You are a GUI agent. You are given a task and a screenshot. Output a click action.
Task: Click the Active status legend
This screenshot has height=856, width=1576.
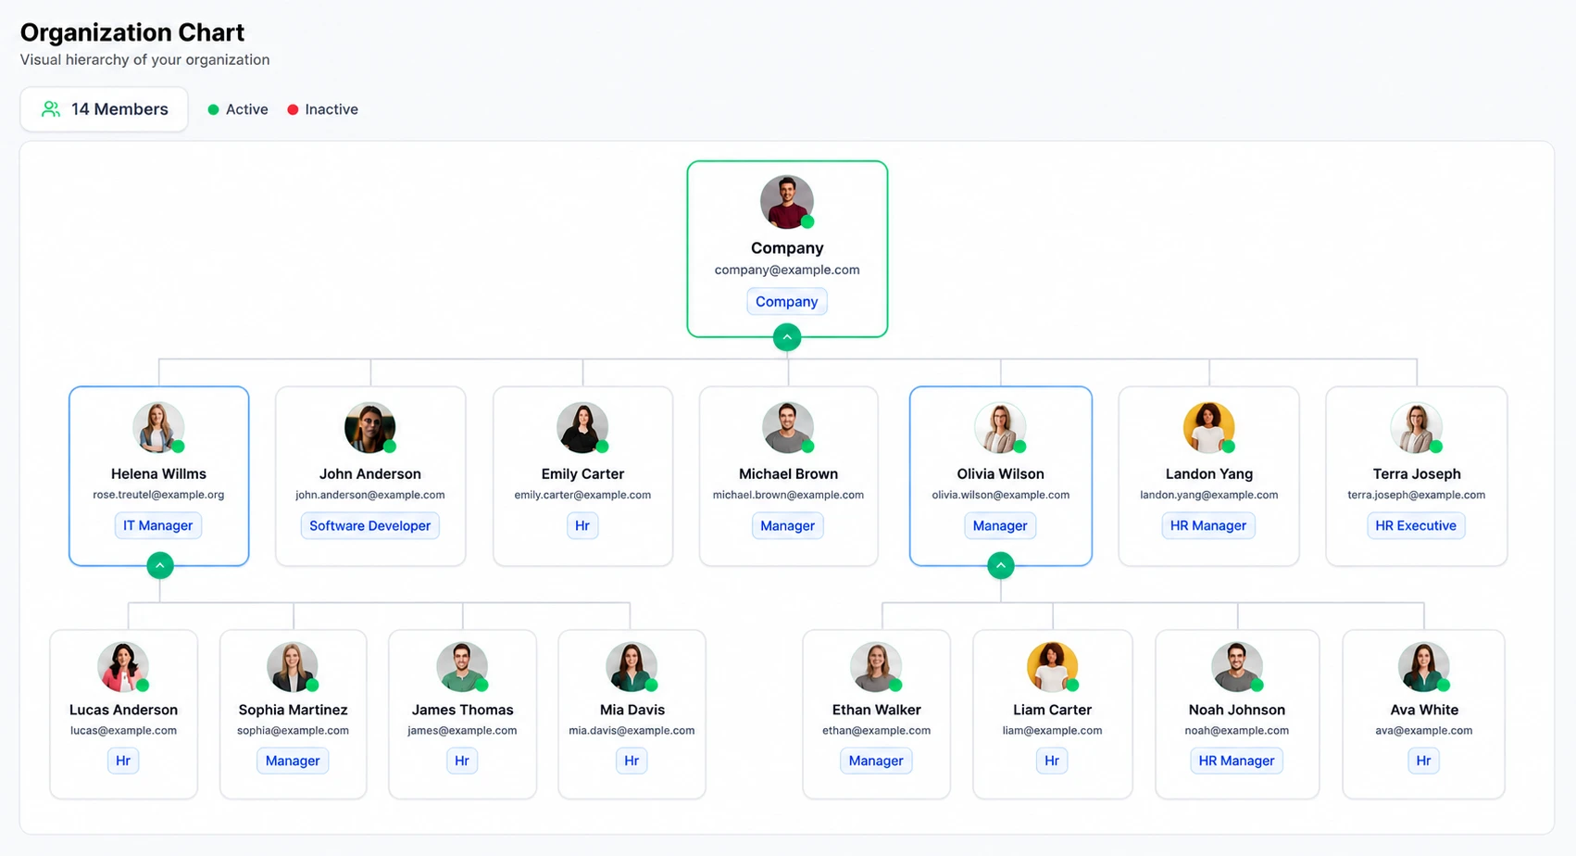[x=238, y=109]
